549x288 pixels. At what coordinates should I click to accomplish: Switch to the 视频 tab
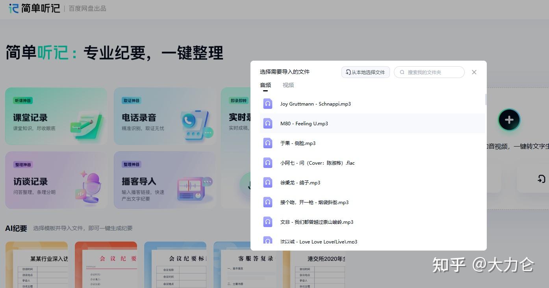[288, 85]
